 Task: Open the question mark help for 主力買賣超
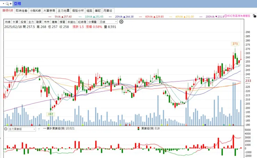39,129
